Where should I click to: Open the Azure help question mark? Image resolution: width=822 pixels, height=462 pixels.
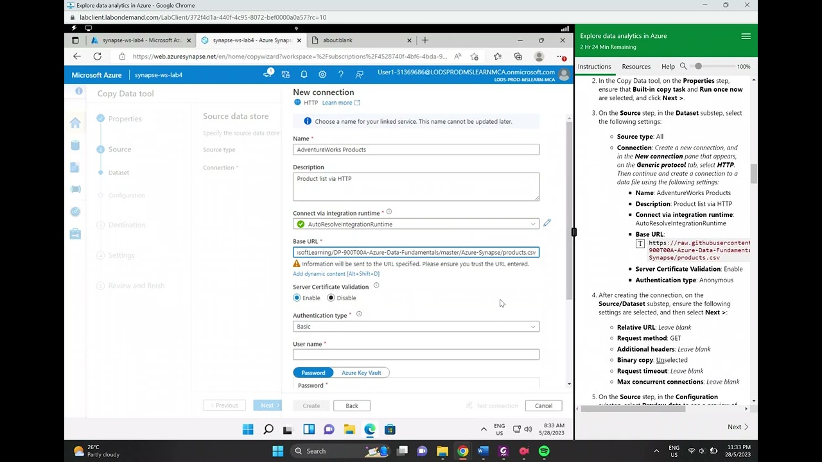click(341, 74)
